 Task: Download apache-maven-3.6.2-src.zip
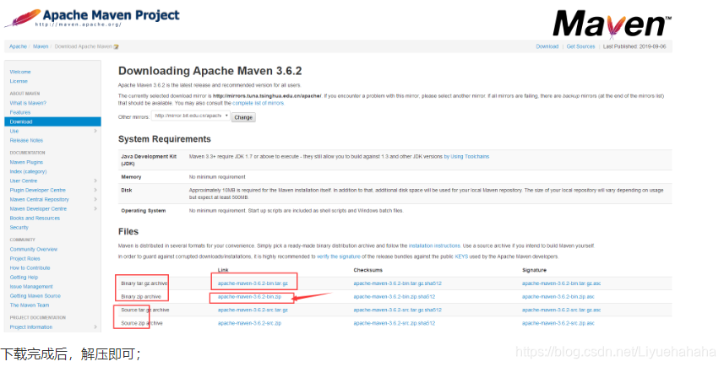pyautogui.click(x=249, y=324)
